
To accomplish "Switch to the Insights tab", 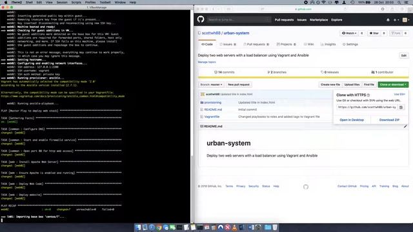I will (328, 44).
